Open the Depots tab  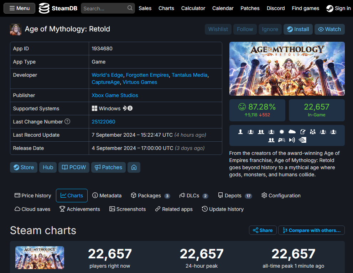click(233, 196)
